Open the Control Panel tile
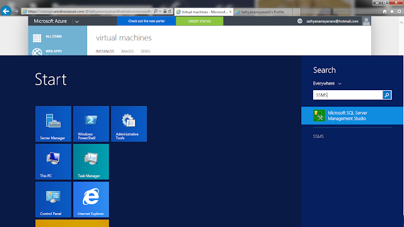This screenshot has height=227, width=404. [x=53, y=199]
